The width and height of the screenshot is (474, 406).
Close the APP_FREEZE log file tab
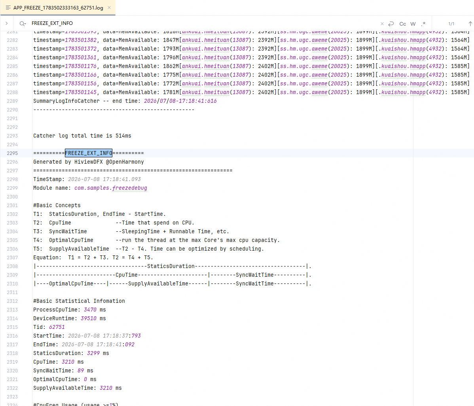[x=109, y=8]
